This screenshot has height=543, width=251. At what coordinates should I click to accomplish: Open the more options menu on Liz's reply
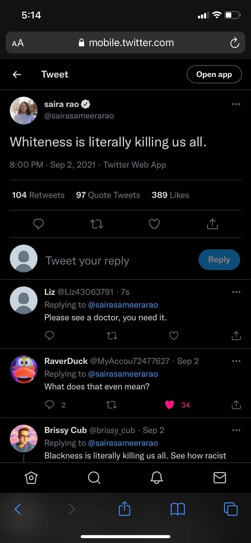pyautogui.click(x=236, y=292)
